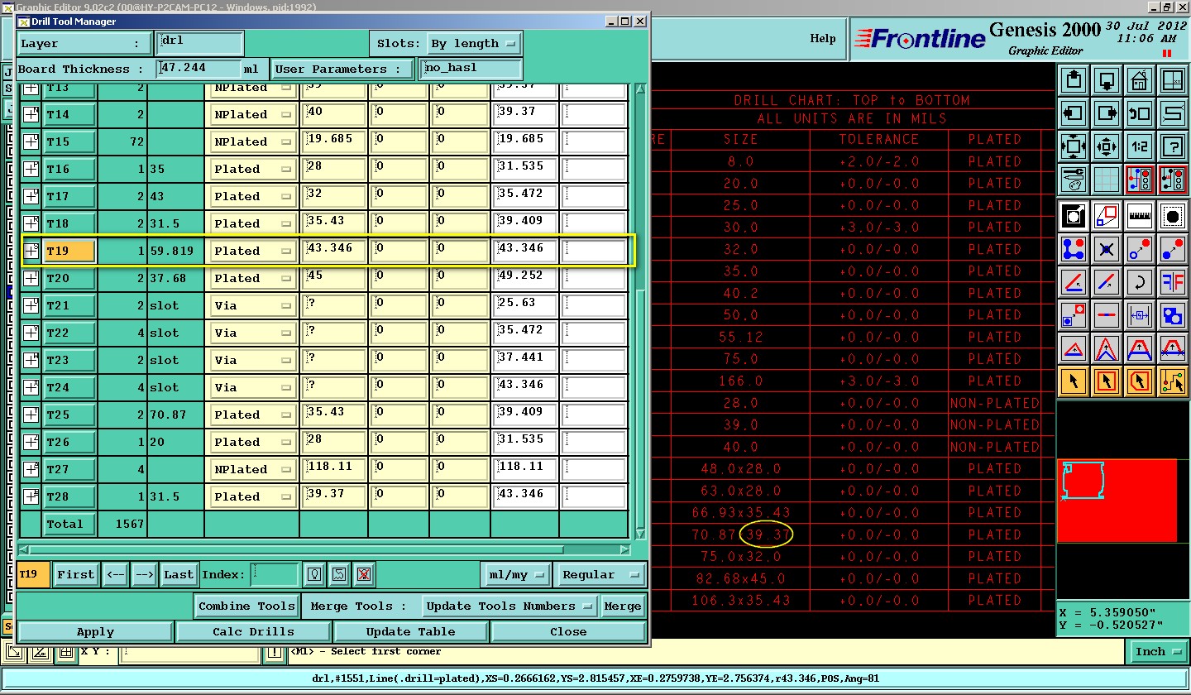This screenshot has width=1191, height=695.
Task: Open the tools and palette options icon
Action: coord(1074,179)
